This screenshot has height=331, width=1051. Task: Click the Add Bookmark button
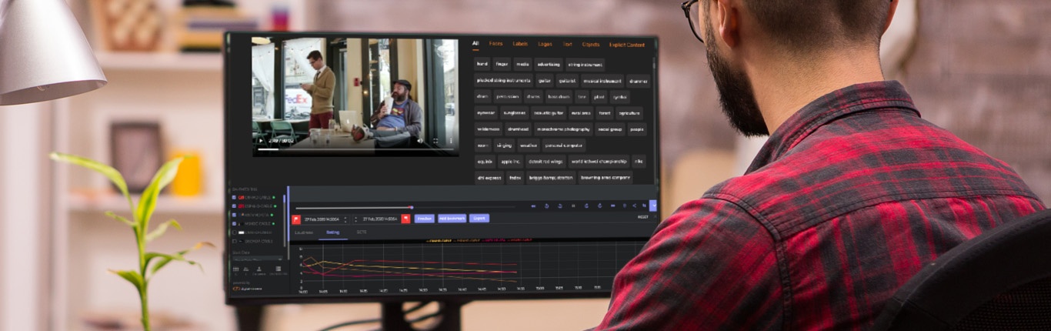tap(452, 219)
